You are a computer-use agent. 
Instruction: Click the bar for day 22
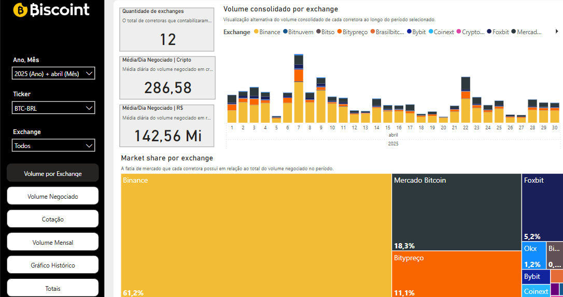(x=466, y=100)
